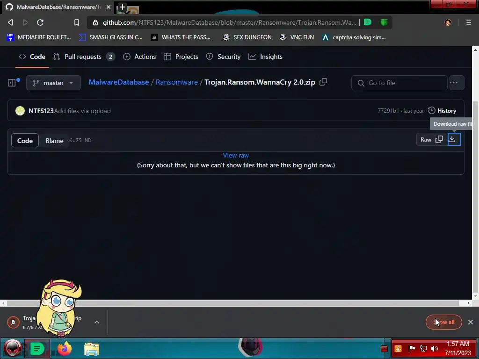This screenshot has height=359, width=479.
Task: Open the alien head Start button
Action: click(x=12, y=348)
